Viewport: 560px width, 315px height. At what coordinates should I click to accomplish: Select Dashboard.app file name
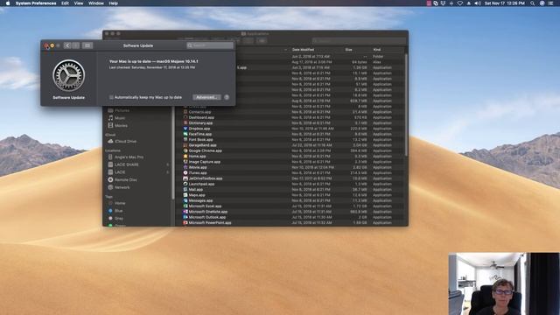tap(201, 117)
